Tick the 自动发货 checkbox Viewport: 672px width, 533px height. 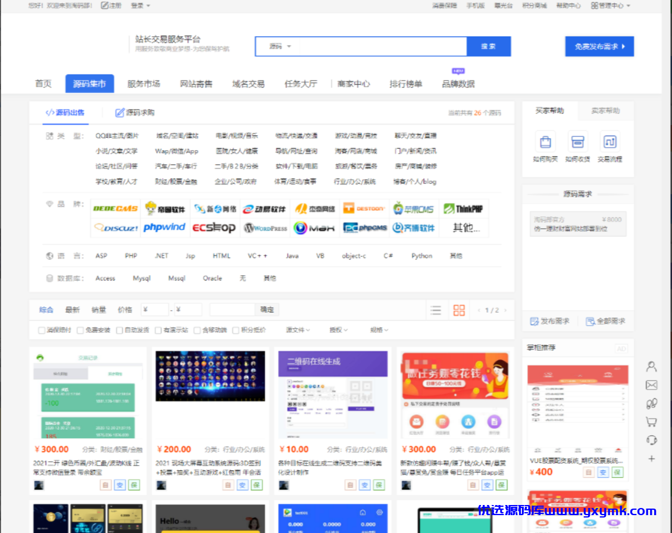point(120,330)
